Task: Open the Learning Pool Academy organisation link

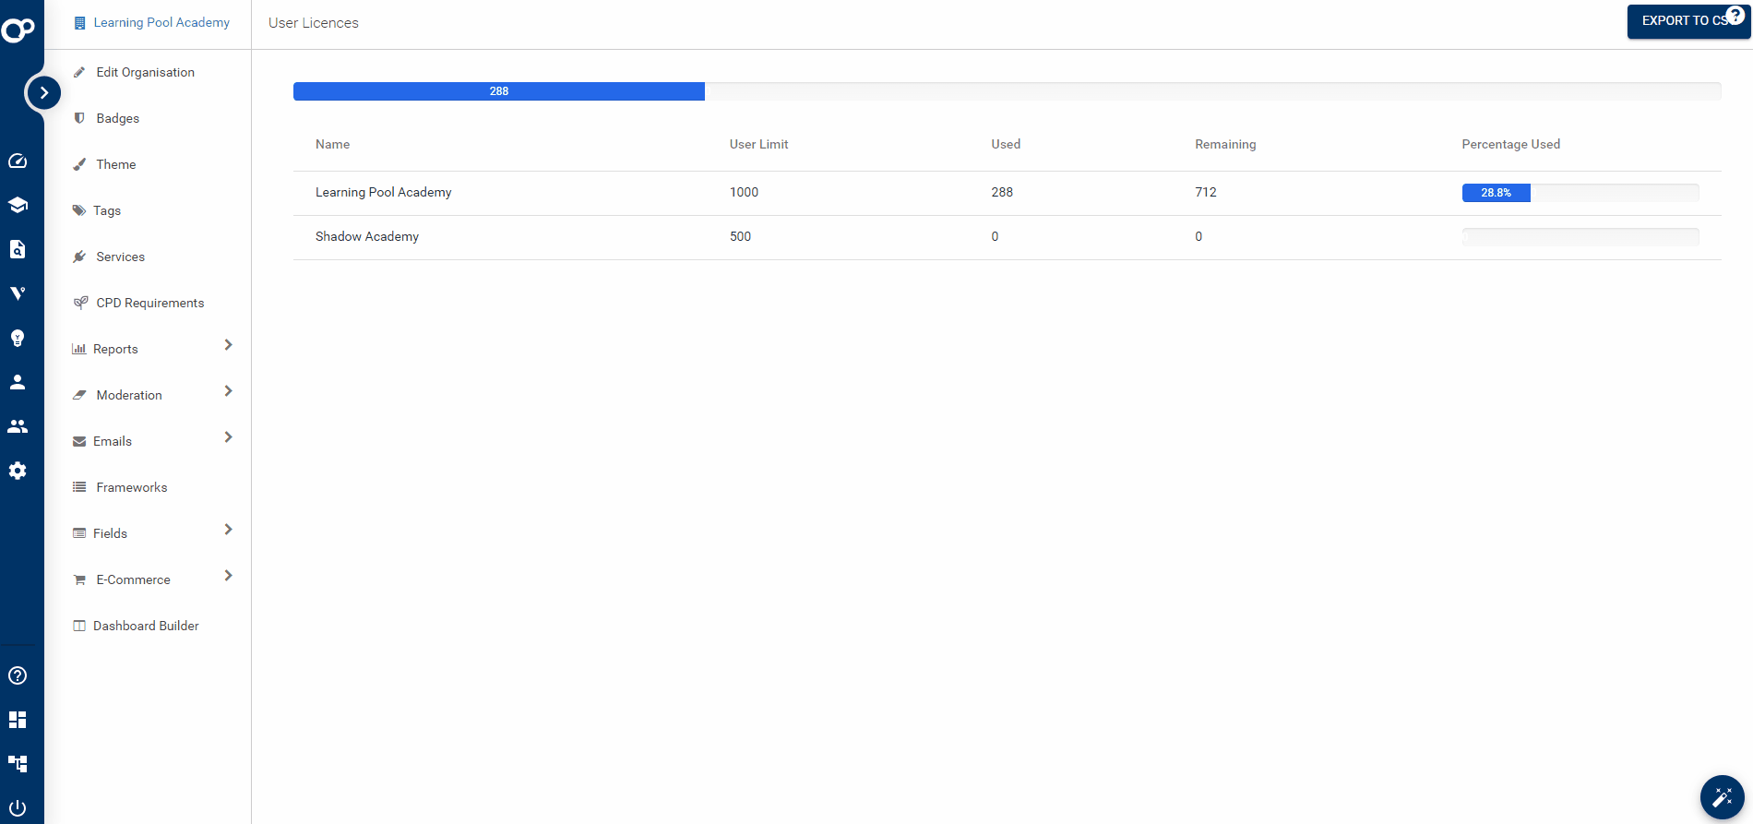Action: click(x=161, y=22)
